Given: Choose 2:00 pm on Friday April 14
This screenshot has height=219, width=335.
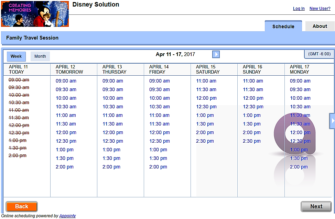Looking at the screenshot, I should [x=158, y=167].
